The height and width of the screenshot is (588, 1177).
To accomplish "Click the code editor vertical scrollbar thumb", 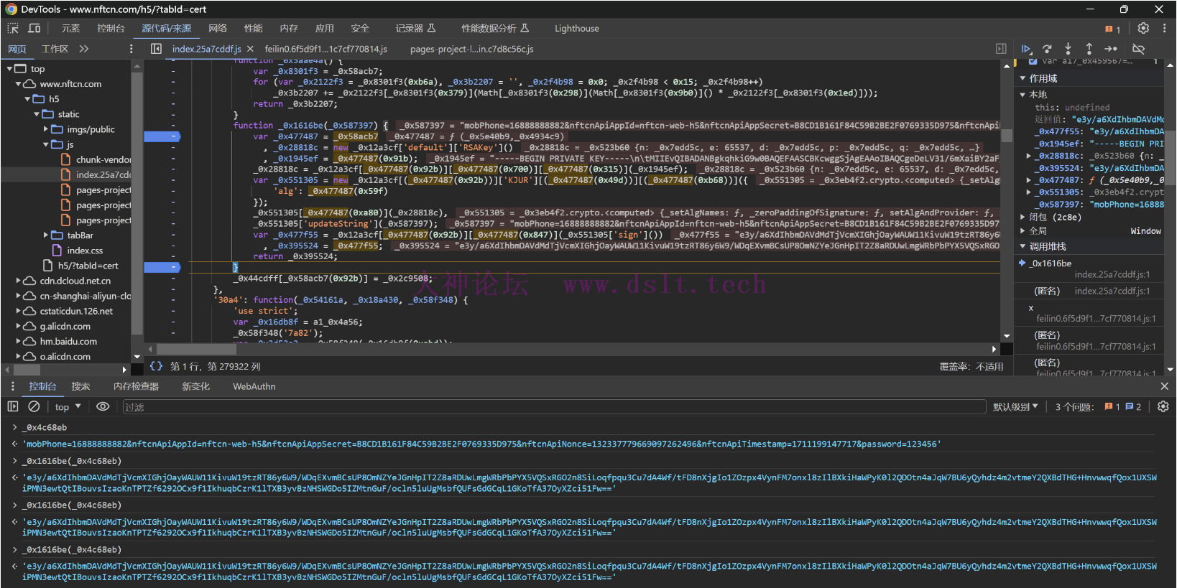I will pos(1007,135).
